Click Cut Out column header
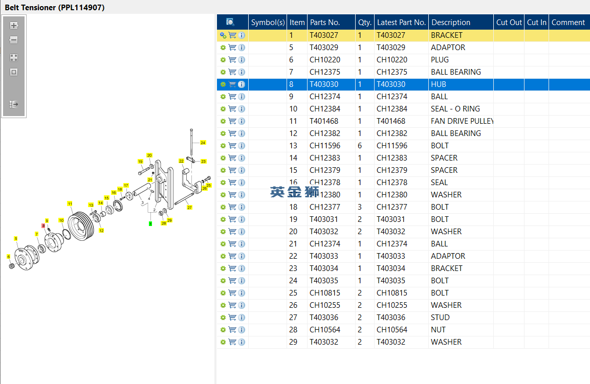This screenshot has width=590, height=384. pyautogui.click(x=509, y=22)
